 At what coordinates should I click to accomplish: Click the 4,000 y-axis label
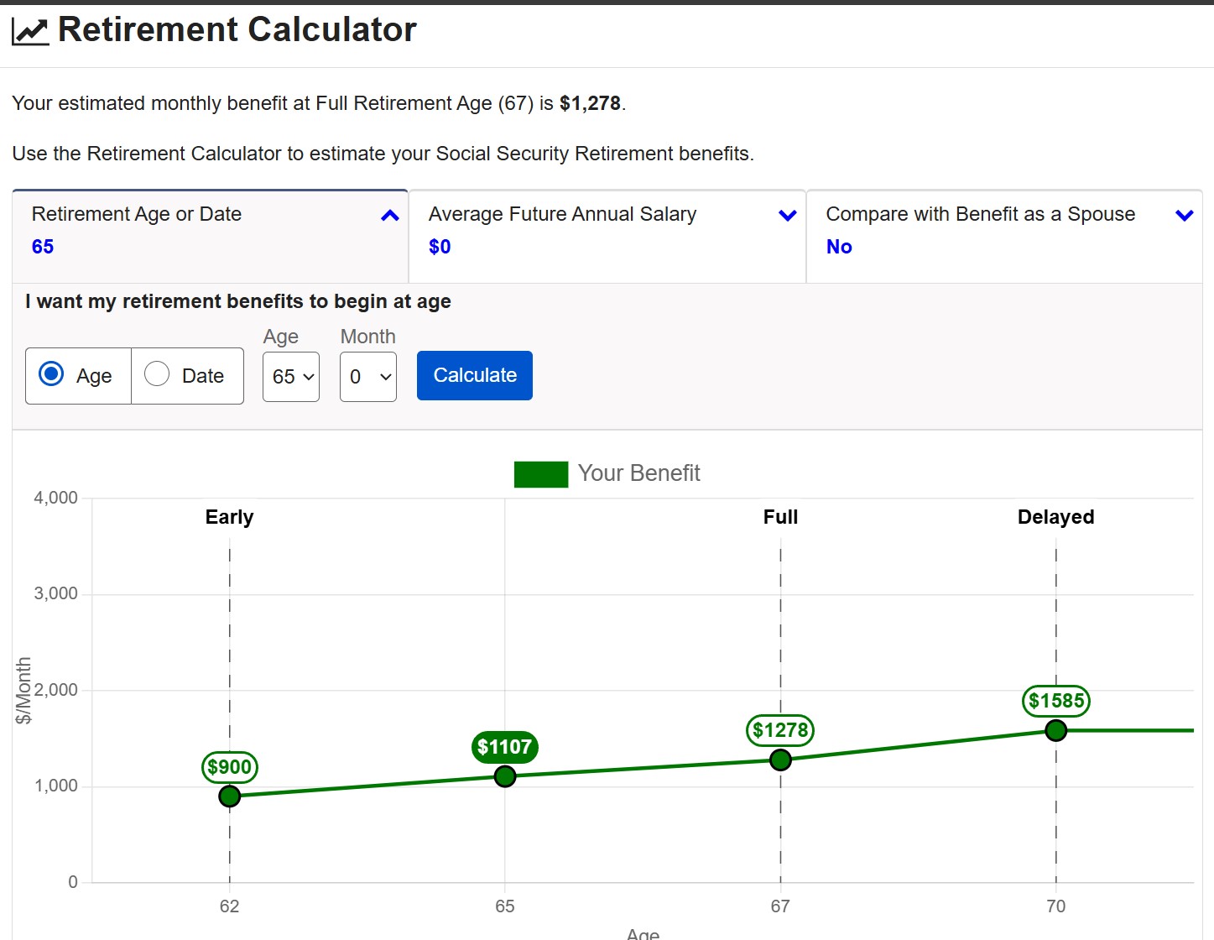pos(55,498)
